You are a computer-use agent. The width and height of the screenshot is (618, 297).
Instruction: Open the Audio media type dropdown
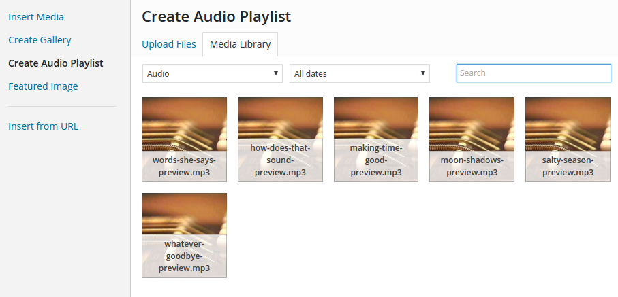(x=213, y=73)
